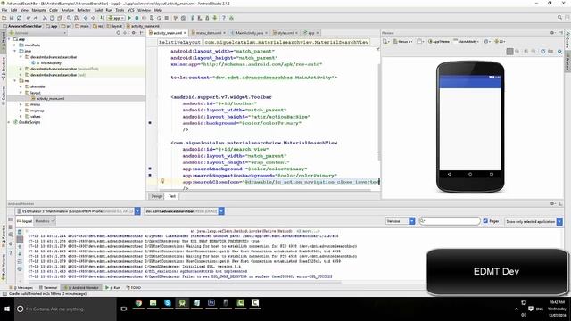Open Chrome from the taskbar

[x=138, y=303]
